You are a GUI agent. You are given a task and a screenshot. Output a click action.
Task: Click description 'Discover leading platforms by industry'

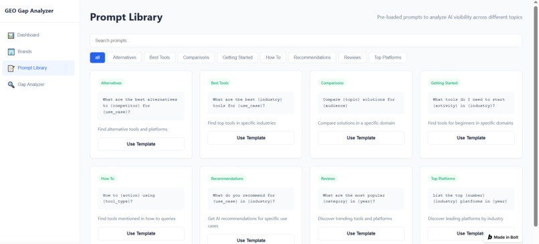click(x=465, y=219)
